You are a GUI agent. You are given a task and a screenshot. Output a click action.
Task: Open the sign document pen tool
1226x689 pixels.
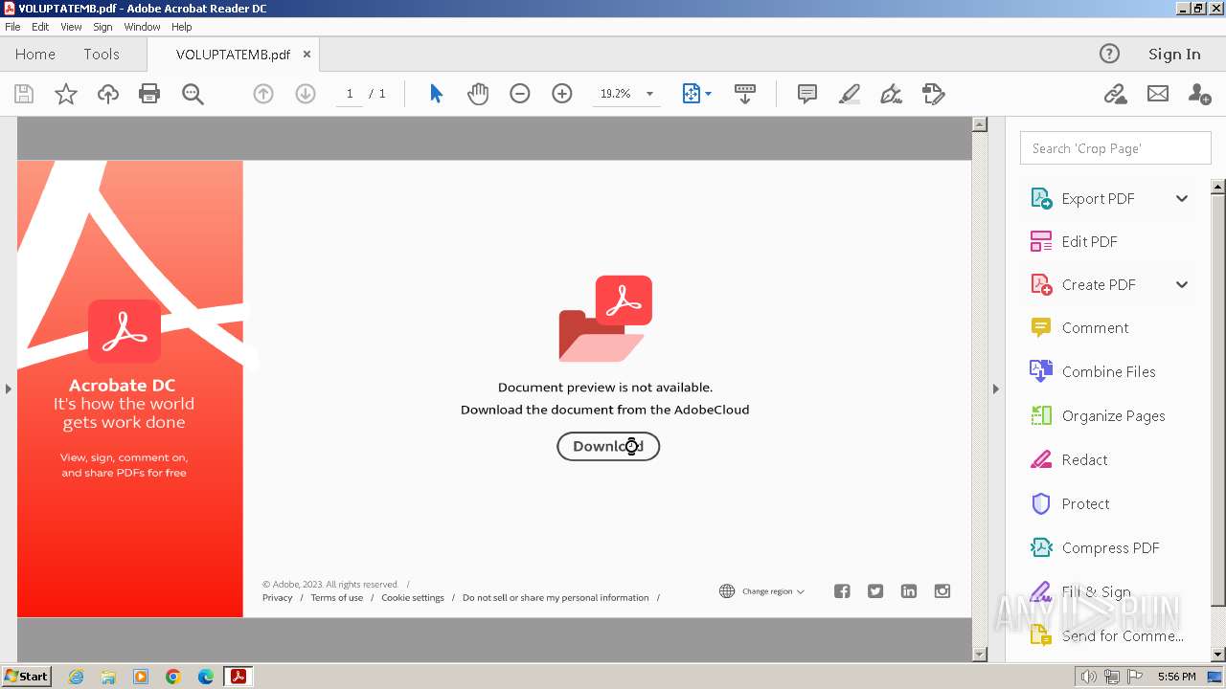892,94
